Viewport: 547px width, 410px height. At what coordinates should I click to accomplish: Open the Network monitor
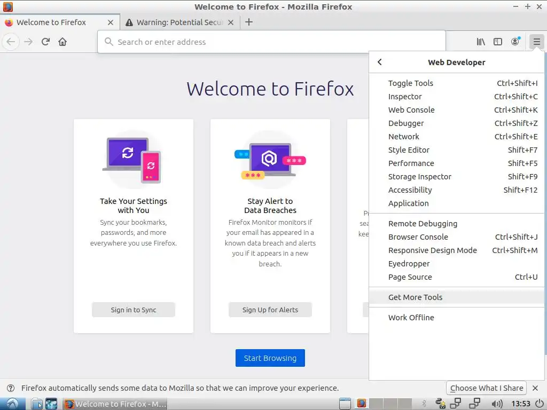pos(457,137)
